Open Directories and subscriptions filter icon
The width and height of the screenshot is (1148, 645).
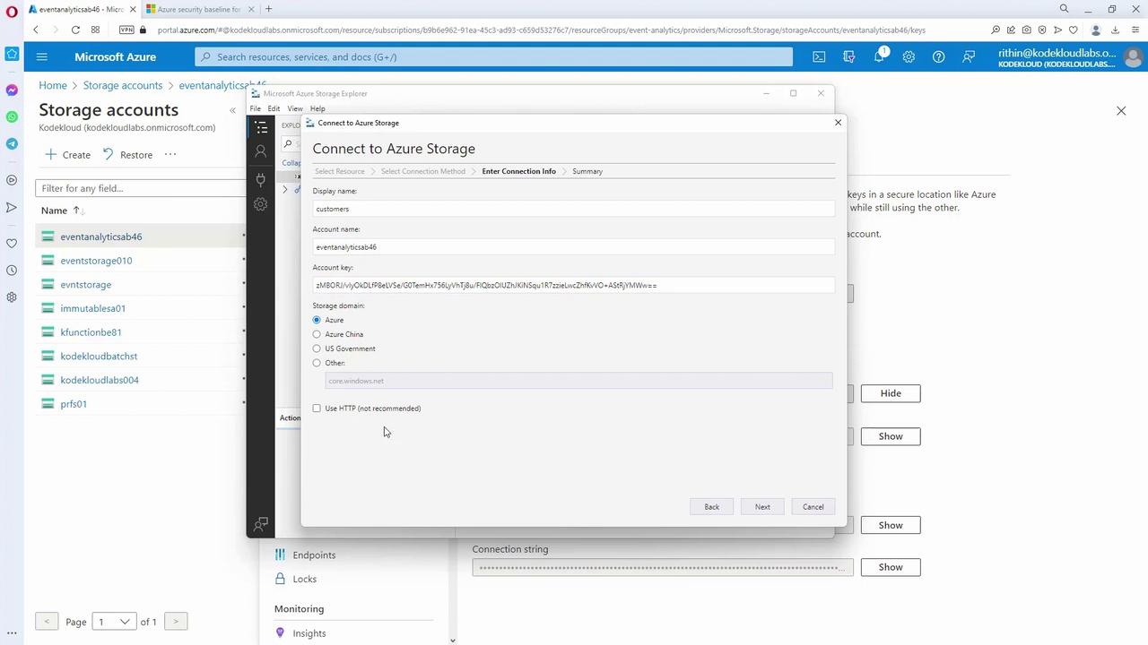click(848, 56)
